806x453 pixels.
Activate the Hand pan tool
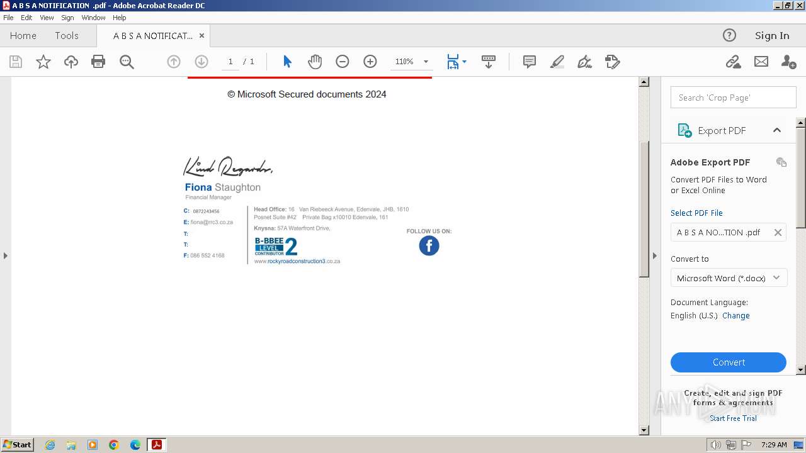click(x=315, y=62)
